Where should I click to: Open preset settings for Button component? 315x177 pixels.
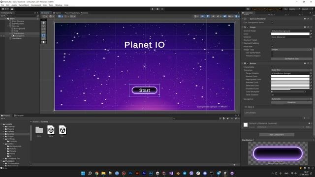pos(308,63)
